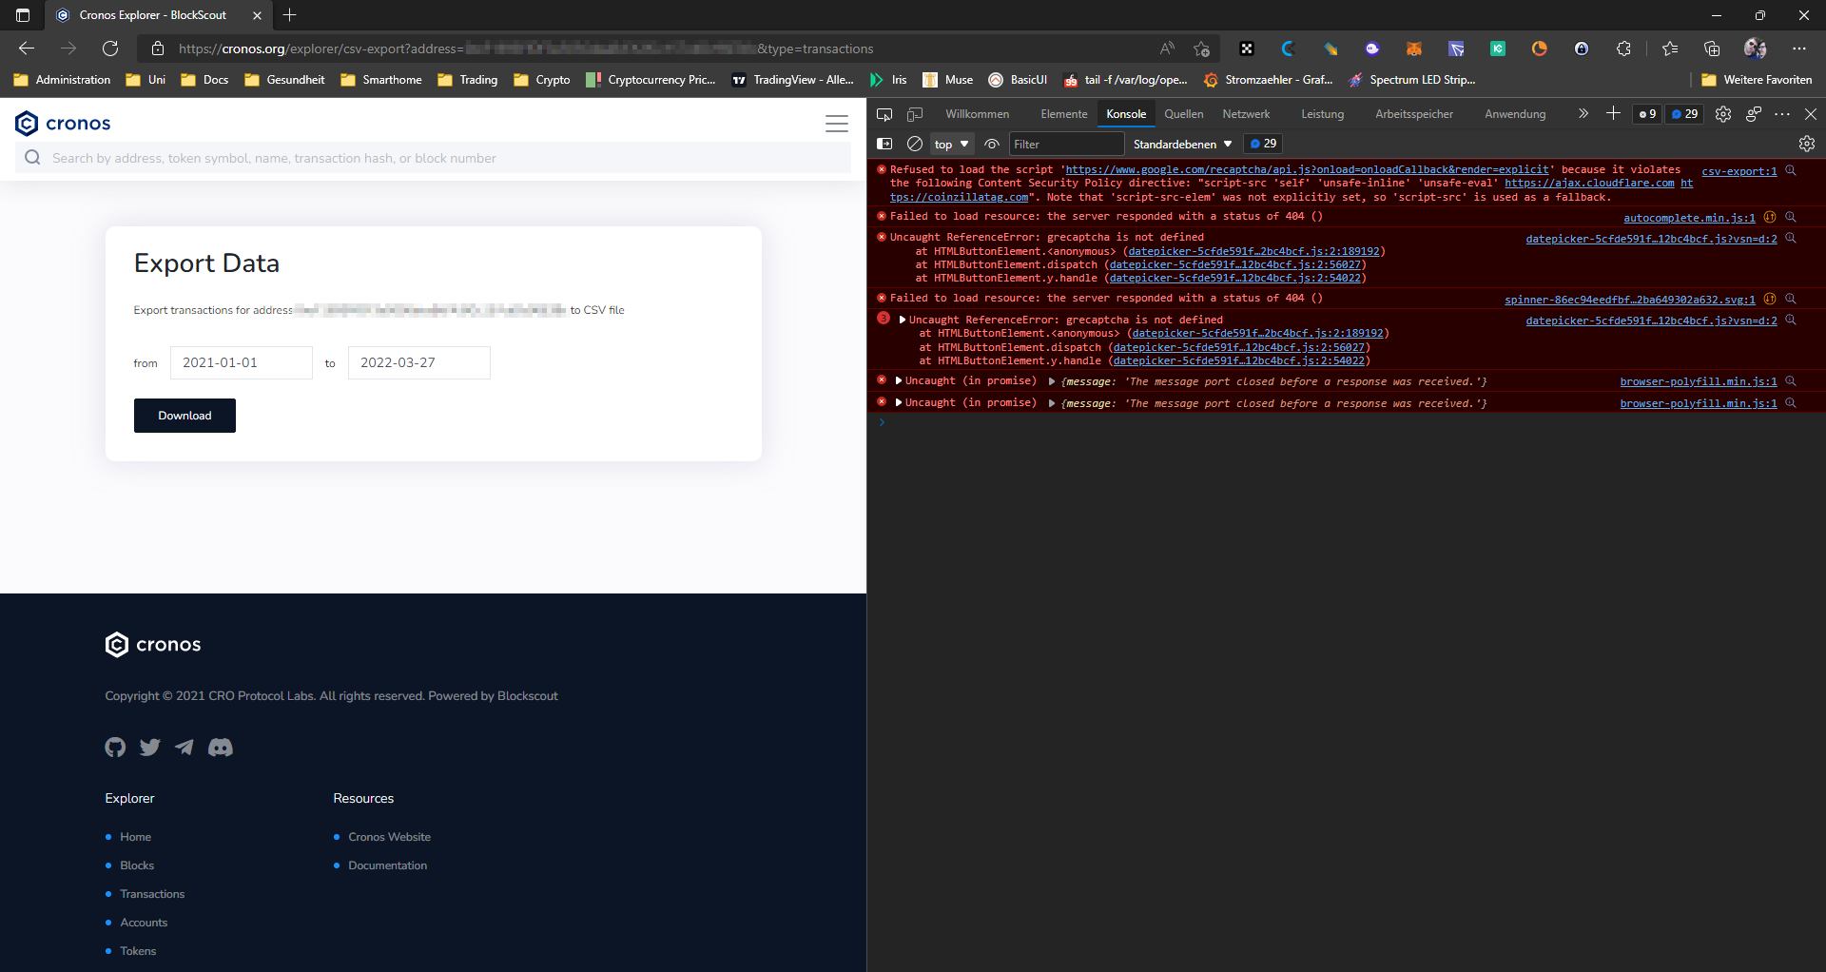The image size is (1826, 972).
Task: Open the Transactions footer link
Action: [x=152, y=894]
